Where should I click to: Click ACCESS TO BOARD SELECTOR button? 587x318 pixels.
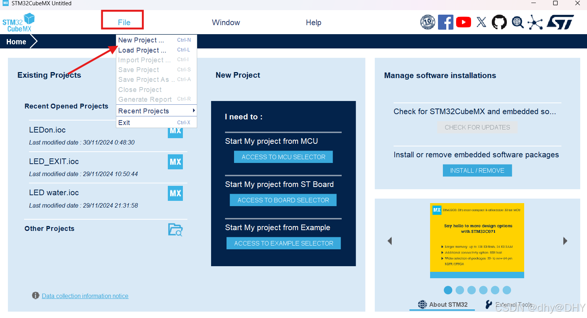tap(283, 200)
